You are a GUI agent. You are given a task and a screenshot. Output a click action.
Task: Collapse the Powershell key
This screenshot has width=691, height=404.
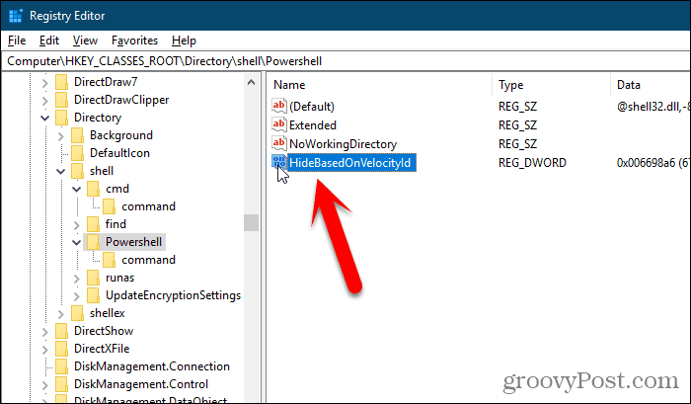77,242
